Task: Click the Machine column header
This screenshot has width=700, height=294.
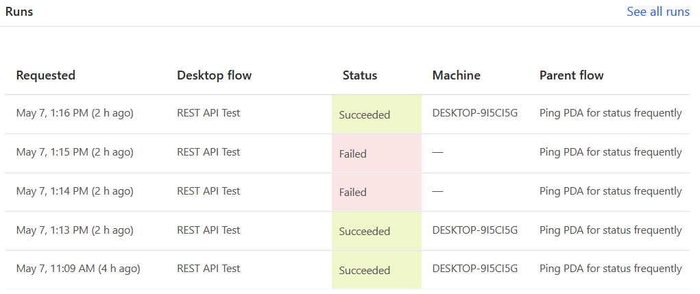Action: pyautogui.click(x=456, y=75)
